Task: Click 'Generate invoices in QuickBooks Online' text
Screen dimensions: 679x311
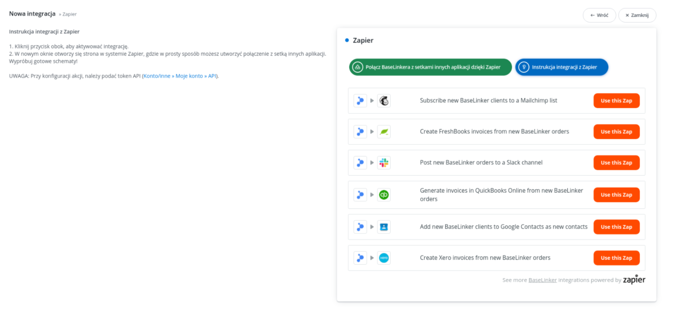Action: click(501, 195)
